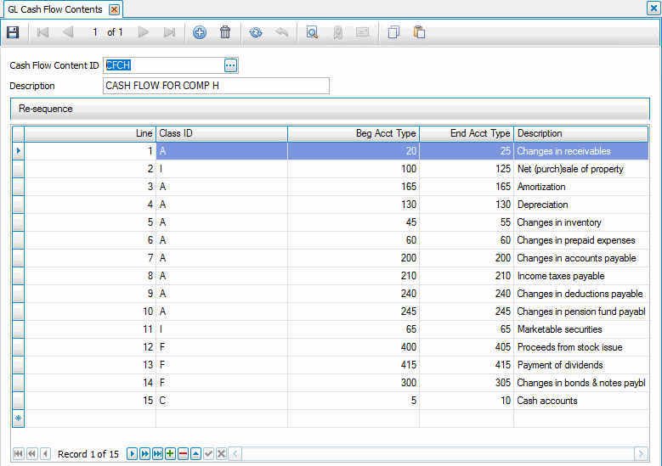Click the Paste clipboard icon in the toolbar
The height and width of the screenshot is (466, 662).
pyautogui.click(x=419, y=32)
